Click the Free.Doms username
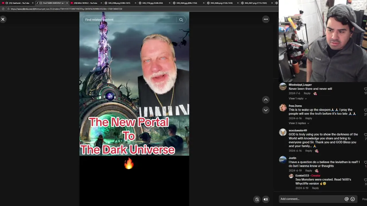367x206 pixels. click(295, 106)
